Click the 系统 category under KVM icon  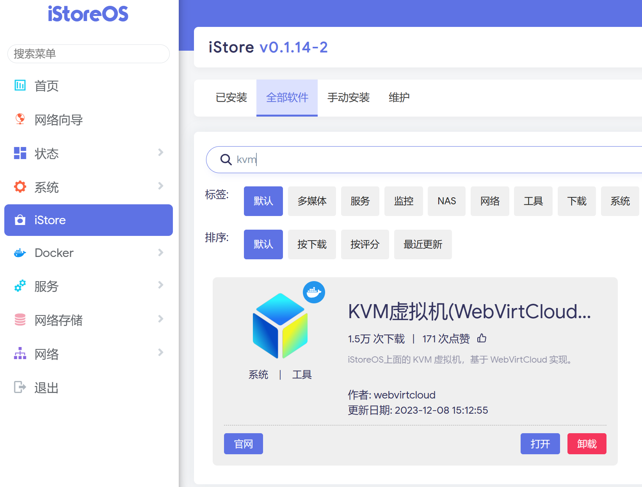258,375
